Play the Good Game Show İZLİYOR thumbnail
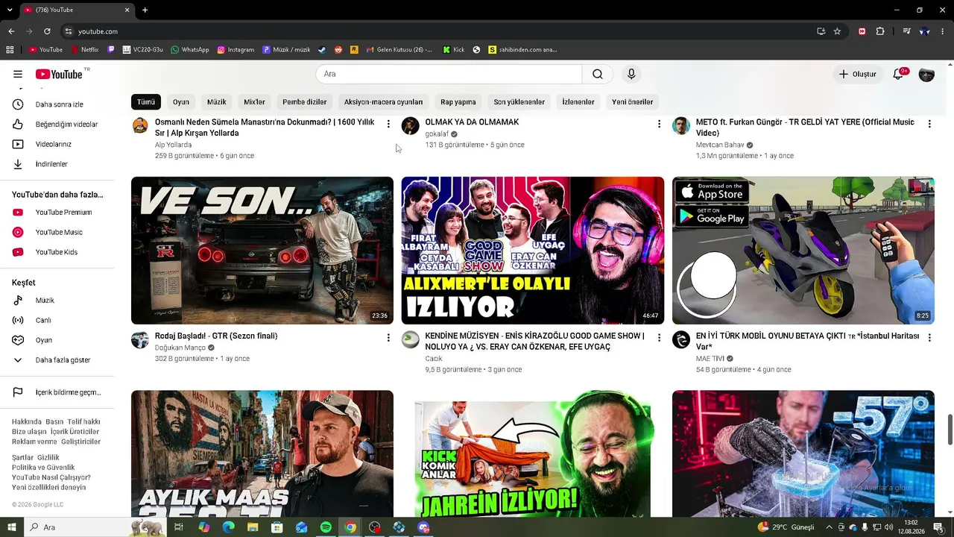 click(533, 251)
